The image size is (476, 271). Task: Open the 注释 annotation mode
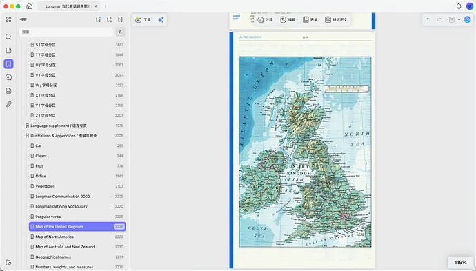click(x=265, y=20)
